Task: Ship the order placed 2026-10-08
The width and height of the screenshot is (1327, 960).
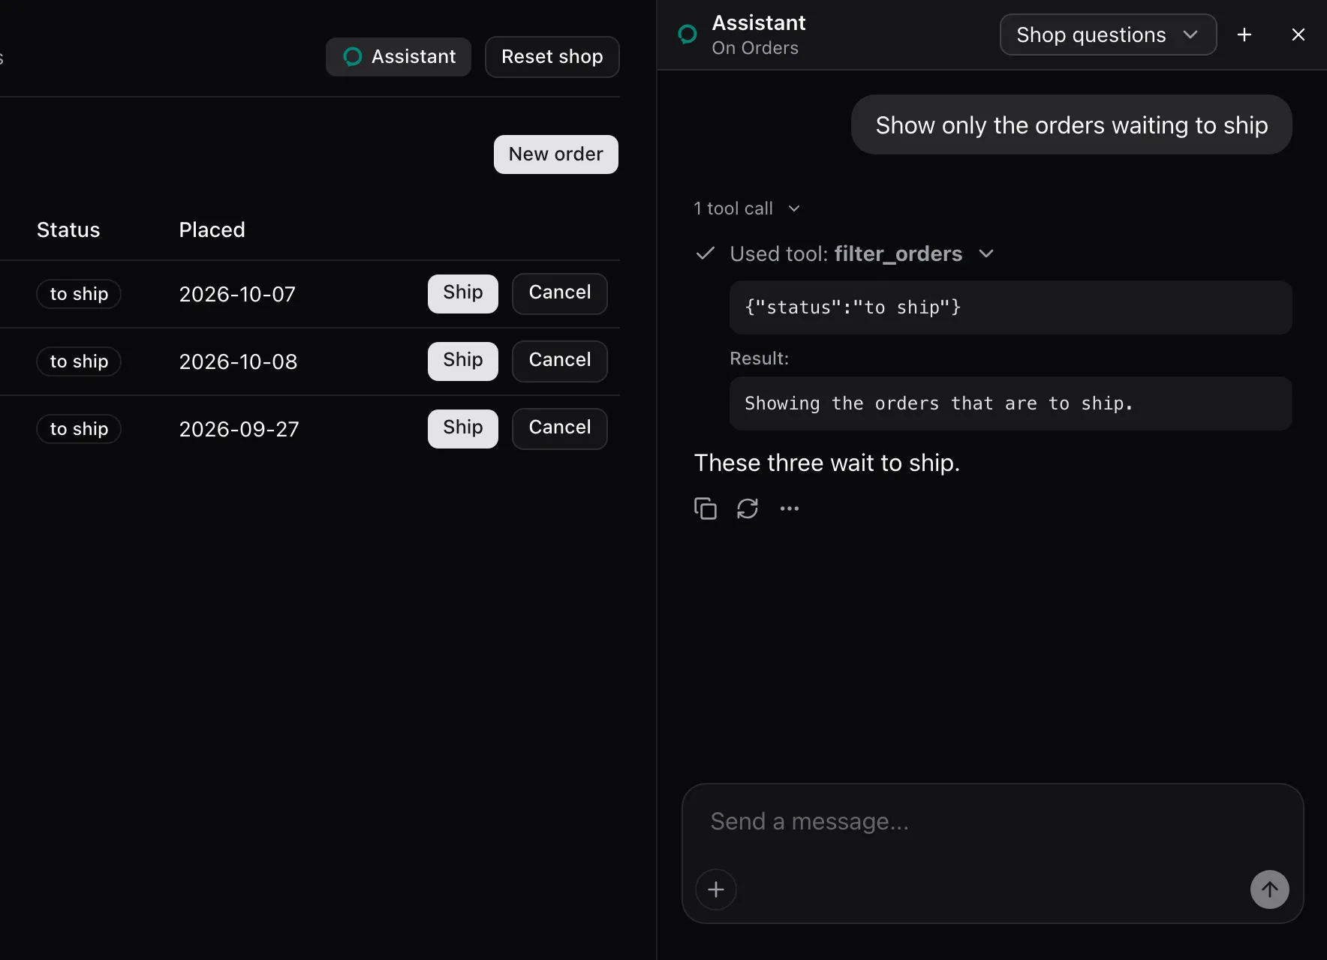Action: coord(463,361)
